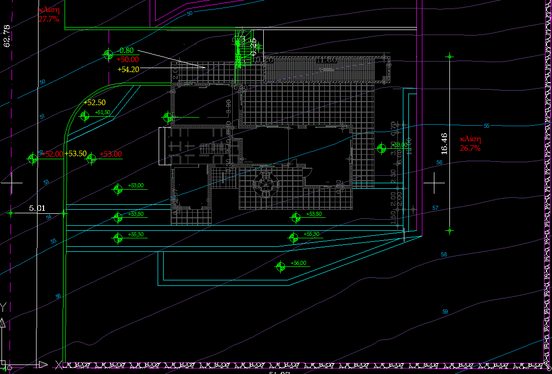Select the red 'κλίση 26.7%' slope annotation
552x374 pixels.
pyautogui.click(x=470, y=144)
